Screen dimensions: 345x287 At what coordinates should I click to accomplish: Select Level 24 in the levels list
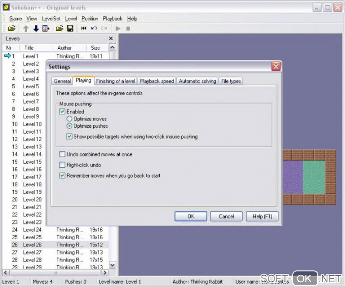click(x=32, y=230)
